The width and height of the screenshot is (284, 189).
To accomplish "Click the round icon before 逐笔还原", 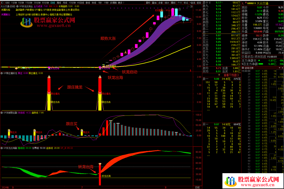I will (243, 68).
